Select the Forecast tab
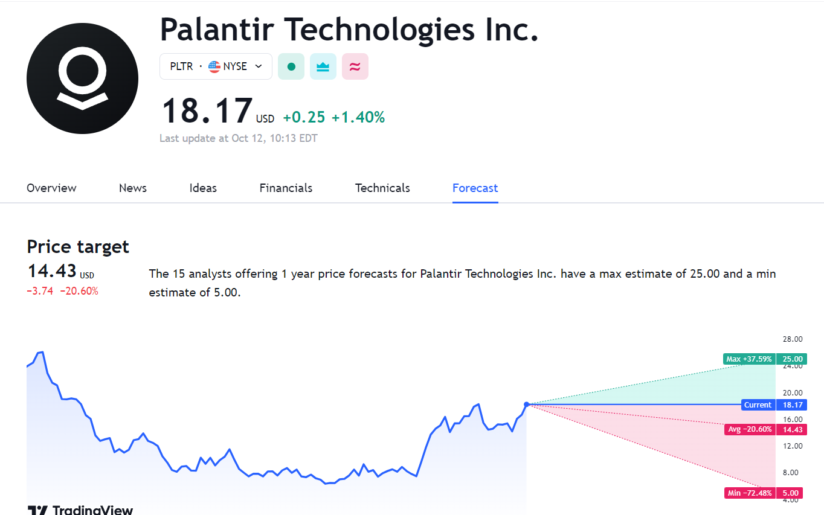This screenshot has width=824, height=515. (475, 188)
